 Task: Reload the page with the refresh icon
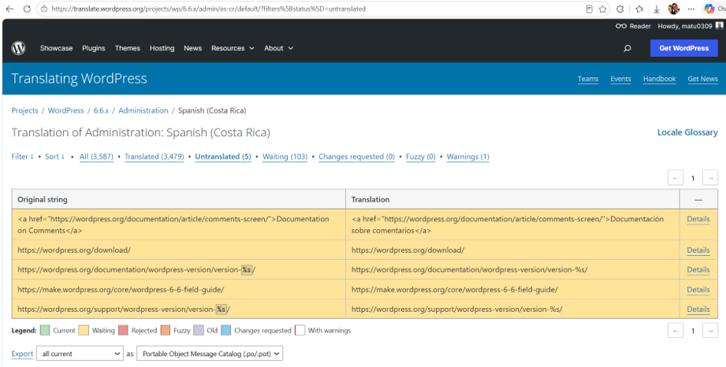(27, 9)
